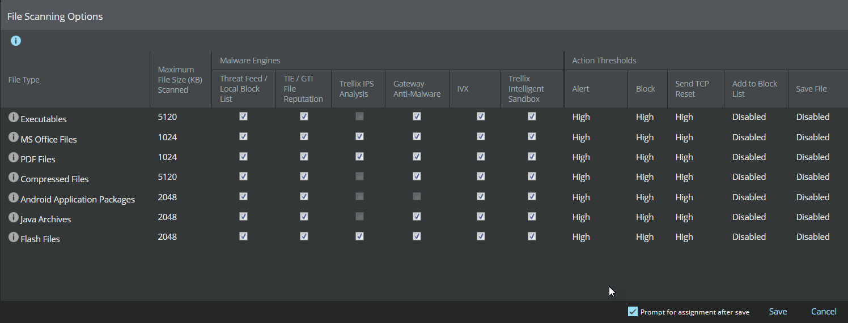Change Block threshold for MS Office Files
The image size is (848, 323).
(x=645, y=137)
